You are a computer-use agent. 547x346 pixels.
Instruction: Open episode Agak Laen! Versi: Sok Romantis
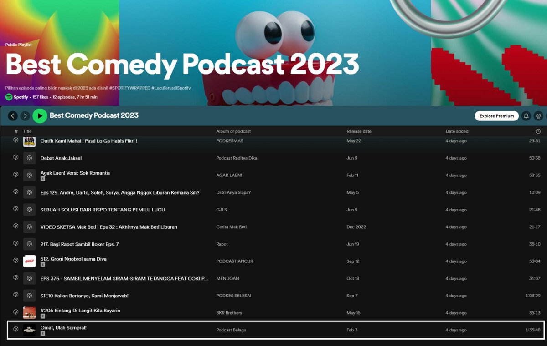75,173
